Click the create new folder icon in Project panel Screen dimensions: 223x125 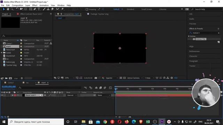tap(6, 78)
